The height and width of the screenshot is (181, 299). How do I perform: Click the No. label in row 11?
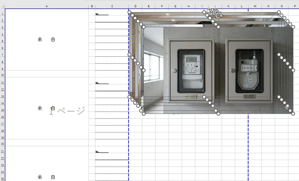(97, 83)
